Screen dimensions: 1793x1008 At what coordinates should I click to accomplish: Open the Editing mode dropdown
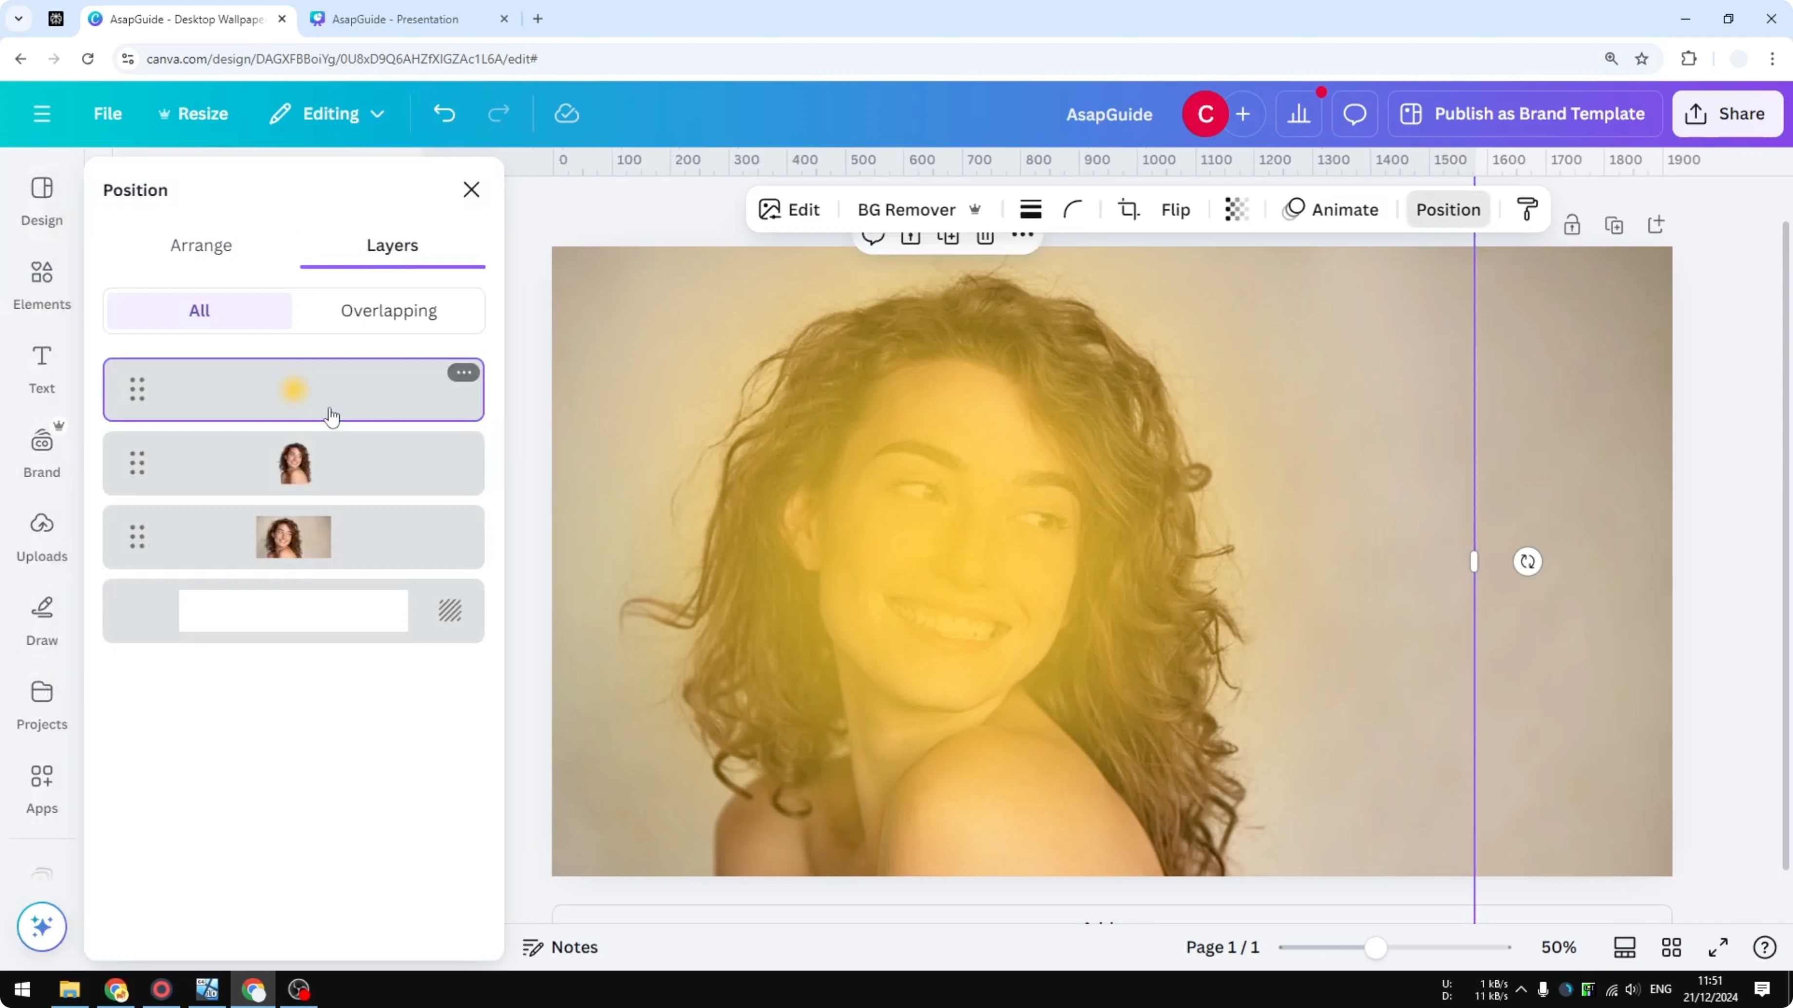pyautogui.click(x=326, y=113)
